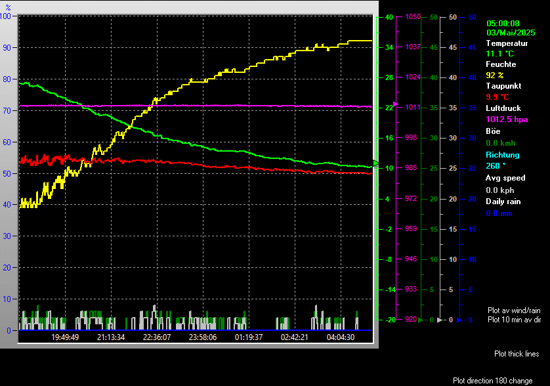
Task: Click the gust value 0.0 kmh
Action: [501, 143]
